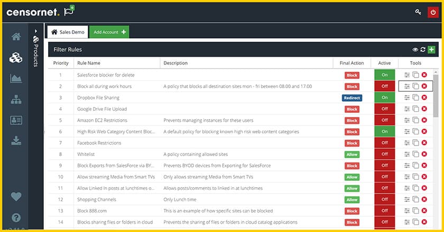
Task: Click the scrollbar up arrow
Action: 436,72
